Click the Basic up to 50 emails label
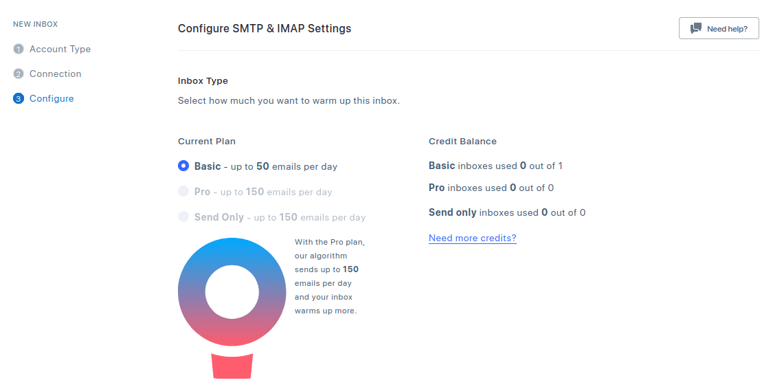 point(266,166)
